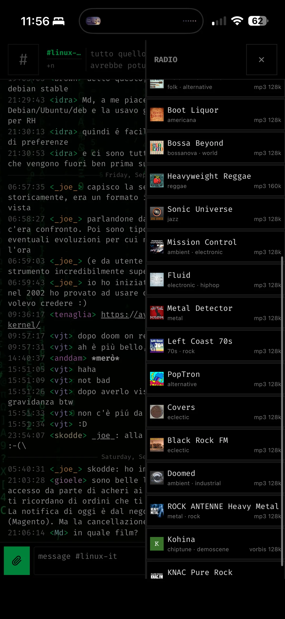Tap Metal Detector station artwork
Image resolution: width=285 pixels, height=619 pixels.
click(x=157, y=313)
